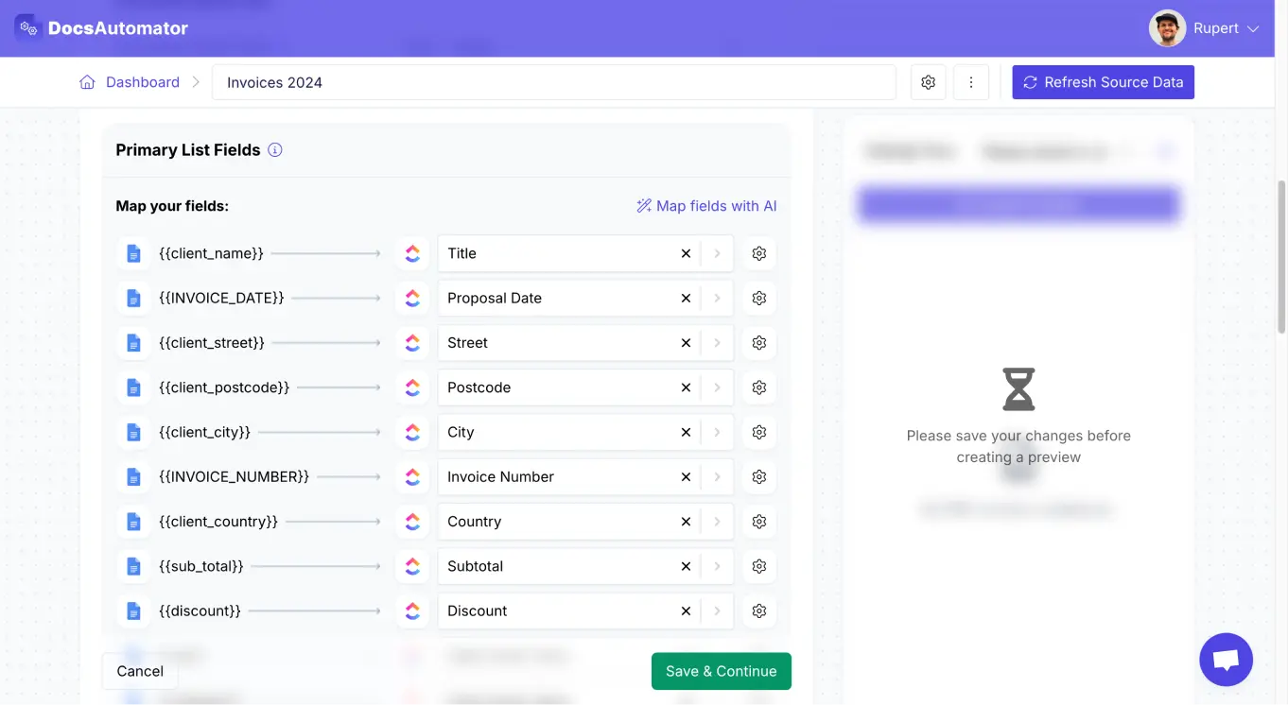Remove the Proposal Date mapping
The height and width of the screenshot is (705, 1288).
click(686, 298)
